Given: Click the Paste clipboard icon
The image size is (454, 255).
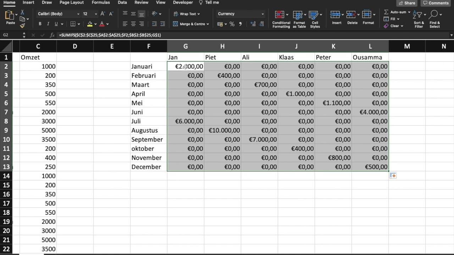Looking at the screenshot, I should pos(9,15).
